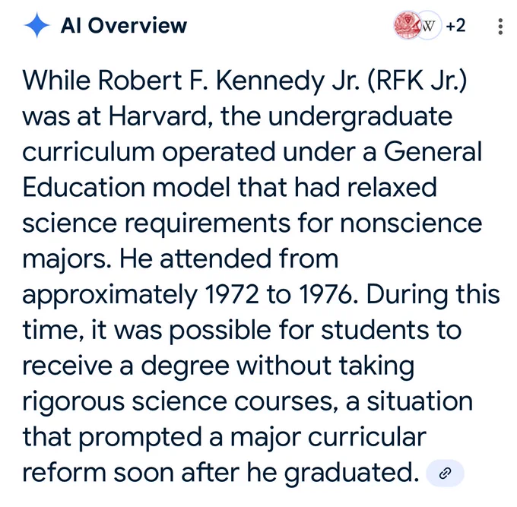Image resolution: width=517 pixels, height=507 pixels.
Task: Click the year '1972' in the text
Action: click(232, 294)
